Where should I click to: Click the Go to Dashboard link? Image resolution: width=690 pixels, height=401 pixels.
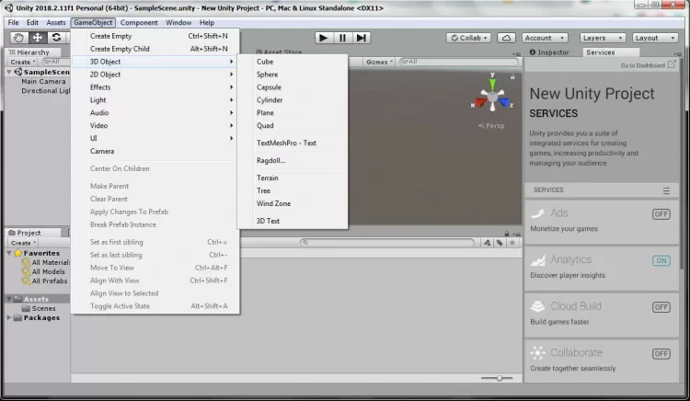(x=642, y=65)
